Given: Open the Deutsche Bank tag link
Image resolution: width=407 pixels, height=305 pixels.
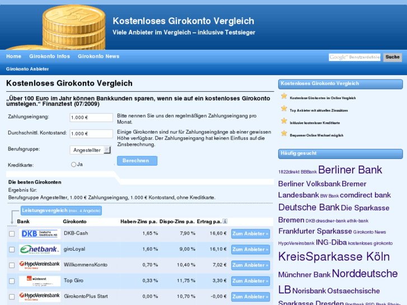Looking at the screenshot, I should (x=309, y=207).
